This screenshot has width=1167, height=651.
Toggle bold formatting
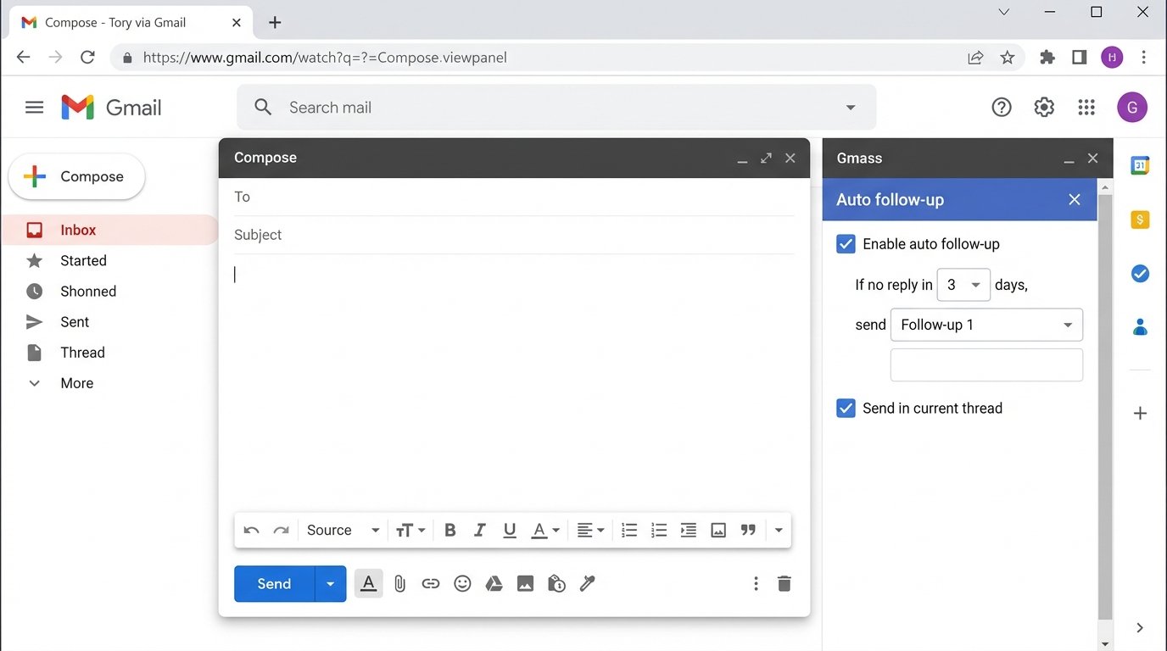point(449,529)
